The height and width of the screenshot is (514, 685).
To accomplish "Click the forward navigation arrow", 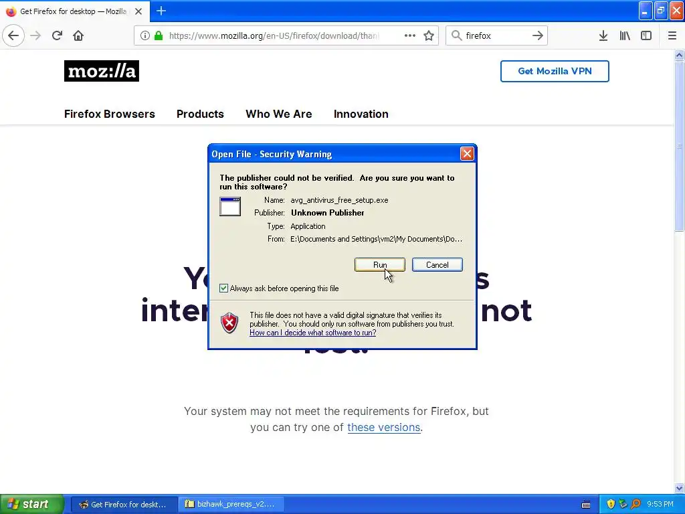I will pyautogui.click(x=35, y=35).
